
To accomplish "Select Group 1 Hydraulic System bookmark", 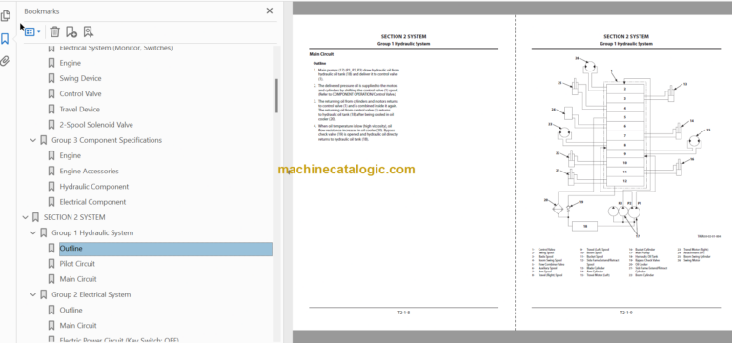I will (x=92, y=232).
